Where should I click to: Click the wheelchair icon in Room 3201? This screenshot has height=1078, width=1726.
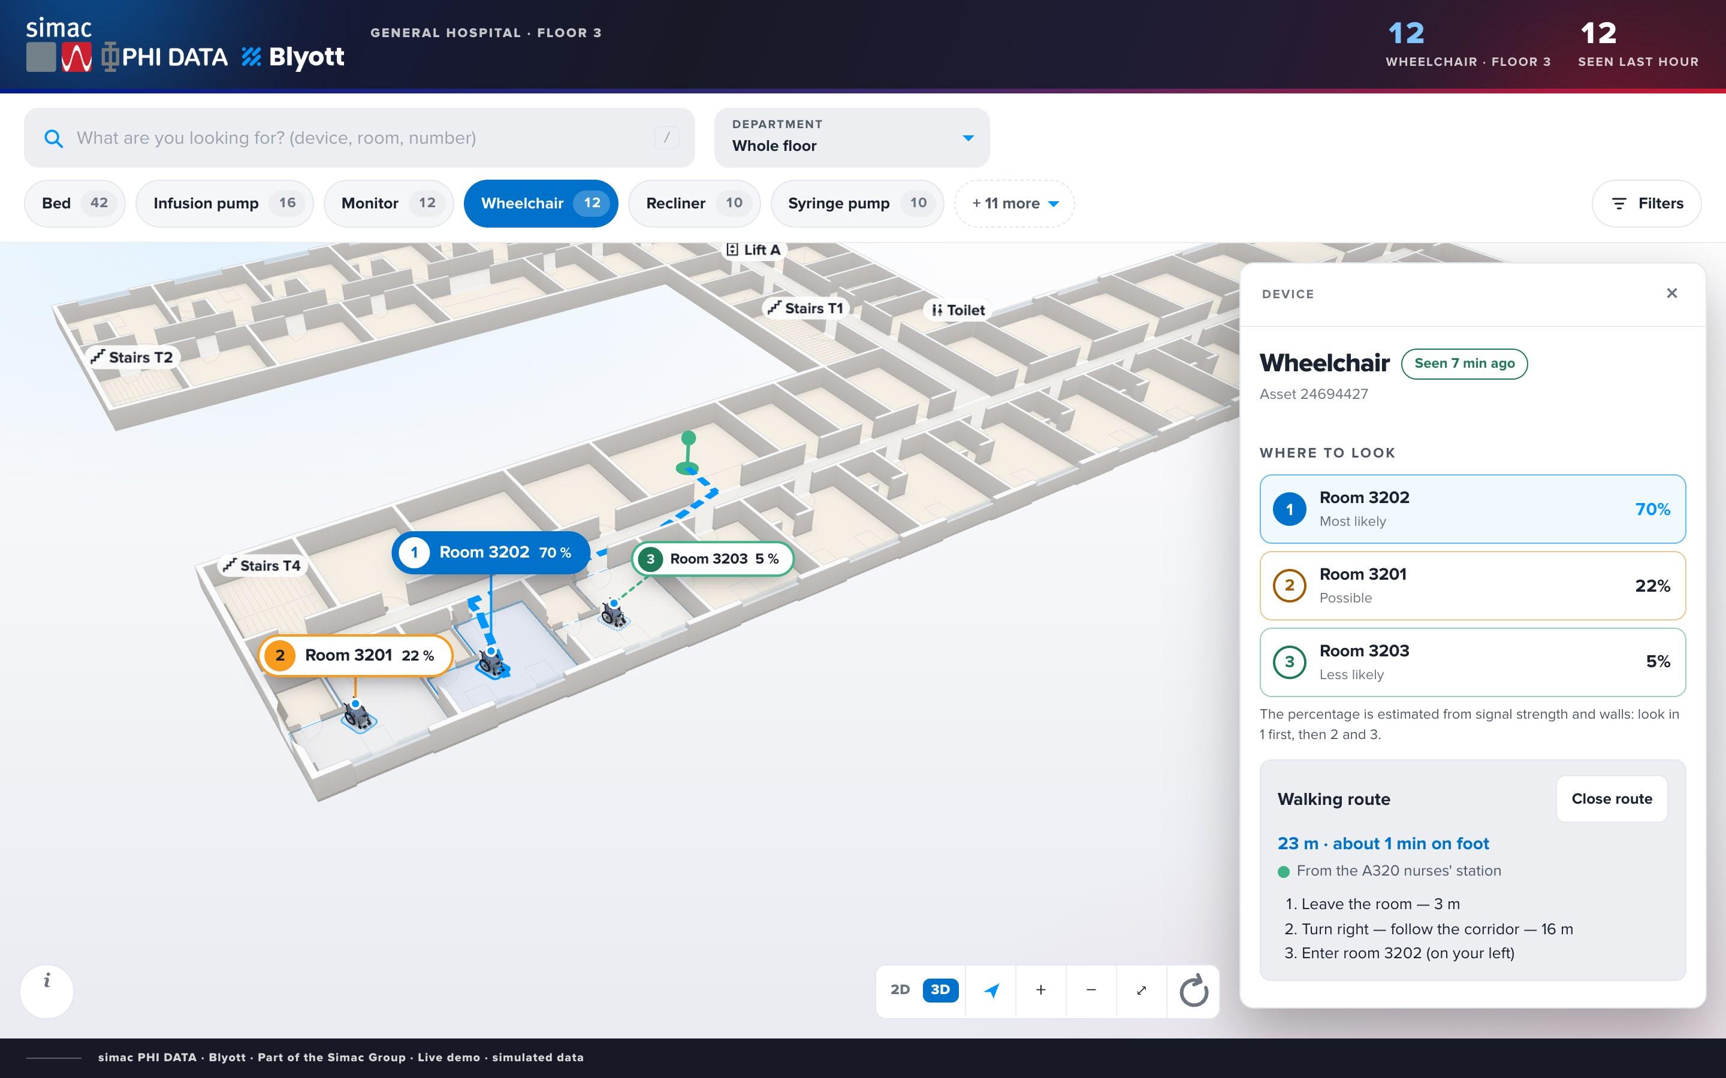coord(357,715)
